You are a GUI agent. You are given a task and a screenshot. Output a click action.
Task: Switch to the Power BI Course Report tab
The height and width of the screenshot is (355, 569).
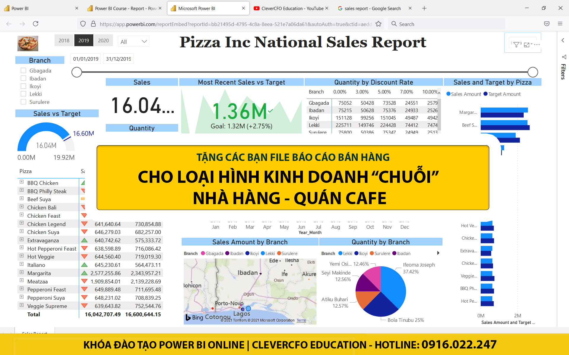click(x=124, y=8)
